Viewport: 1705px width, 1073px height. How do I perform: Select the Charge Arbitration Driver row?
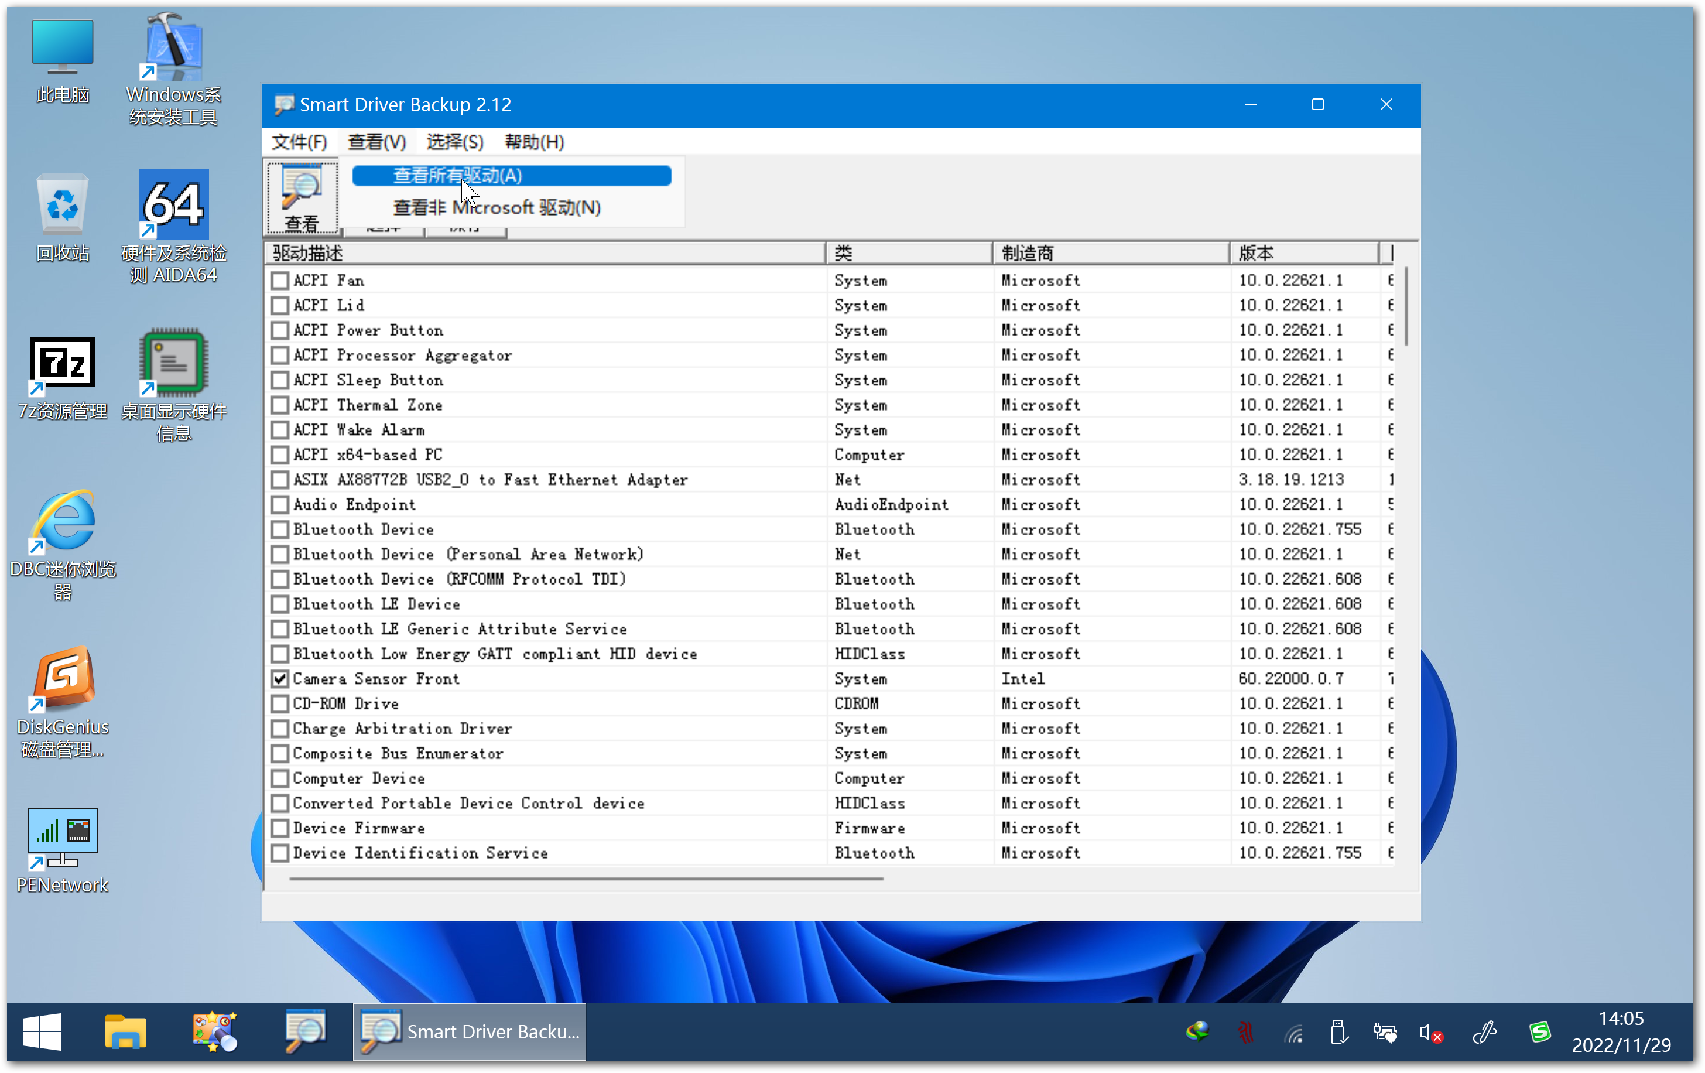coord(828,729)
